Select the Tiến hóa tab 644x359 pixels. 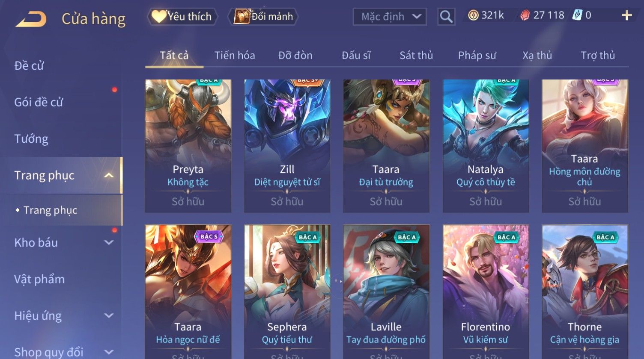235,55
